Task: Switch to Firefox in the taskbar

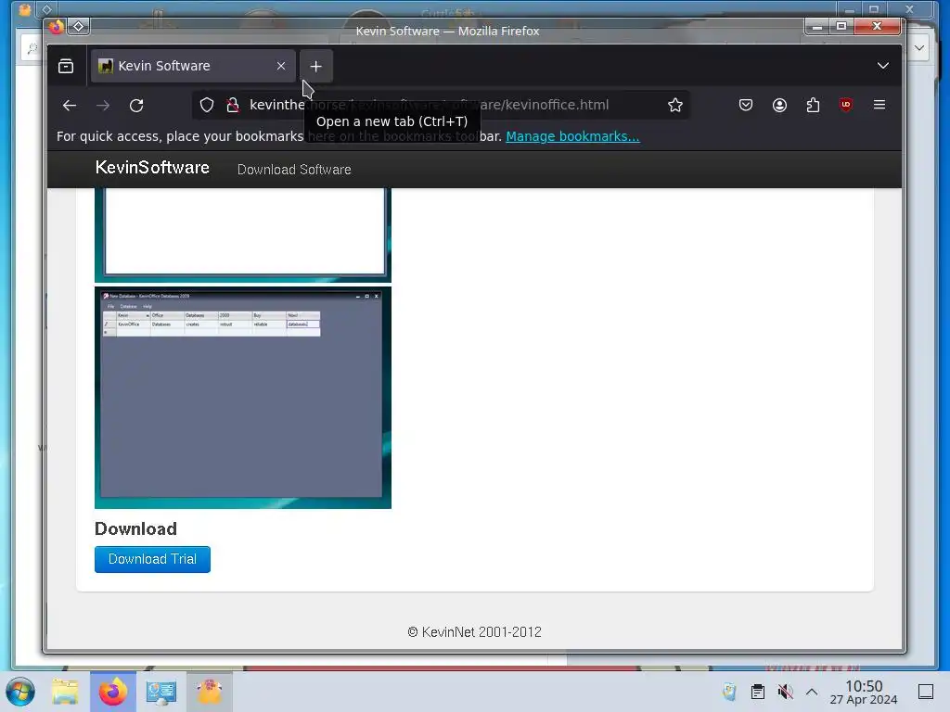Action: coord(113,692)
